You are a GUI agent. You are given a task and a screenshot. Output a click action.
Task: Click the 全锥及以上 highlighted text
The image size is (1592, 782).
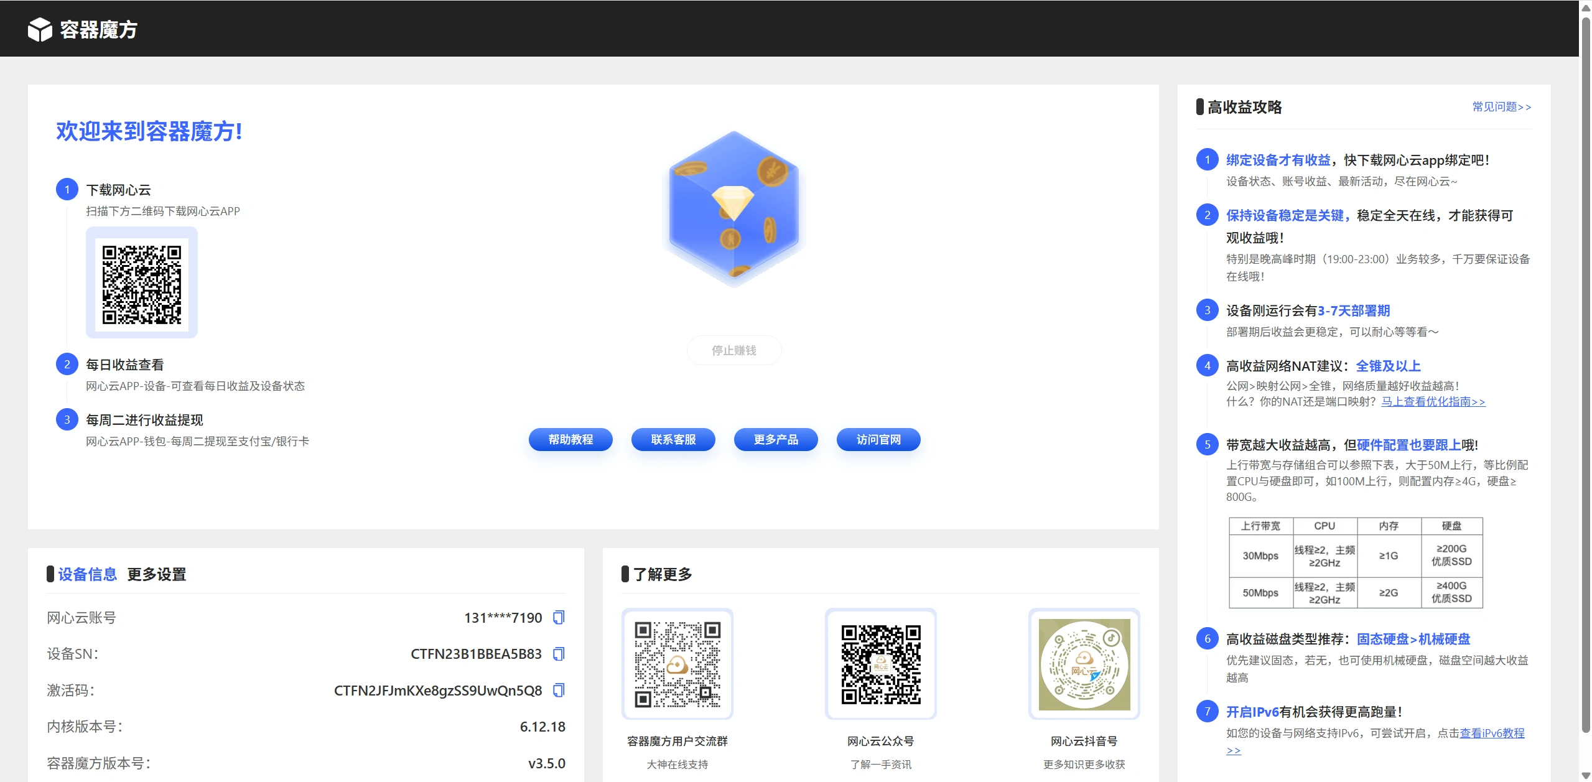point(1389,366)
